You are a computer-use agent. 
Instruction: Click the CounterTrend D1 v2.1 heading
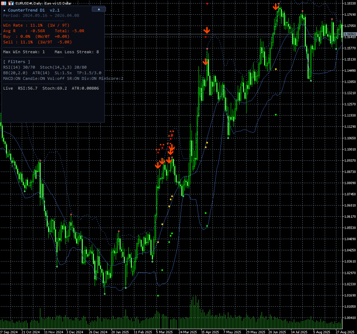pos(34,10)
